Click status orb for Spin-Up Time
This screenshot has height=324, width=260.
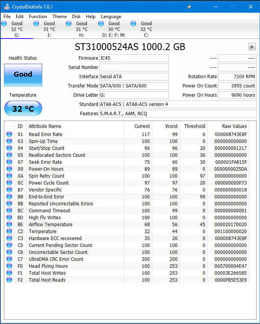pos(9,141)
